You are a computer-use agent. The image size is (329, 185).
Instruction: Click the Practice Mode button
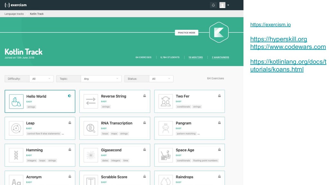(187, 33)
